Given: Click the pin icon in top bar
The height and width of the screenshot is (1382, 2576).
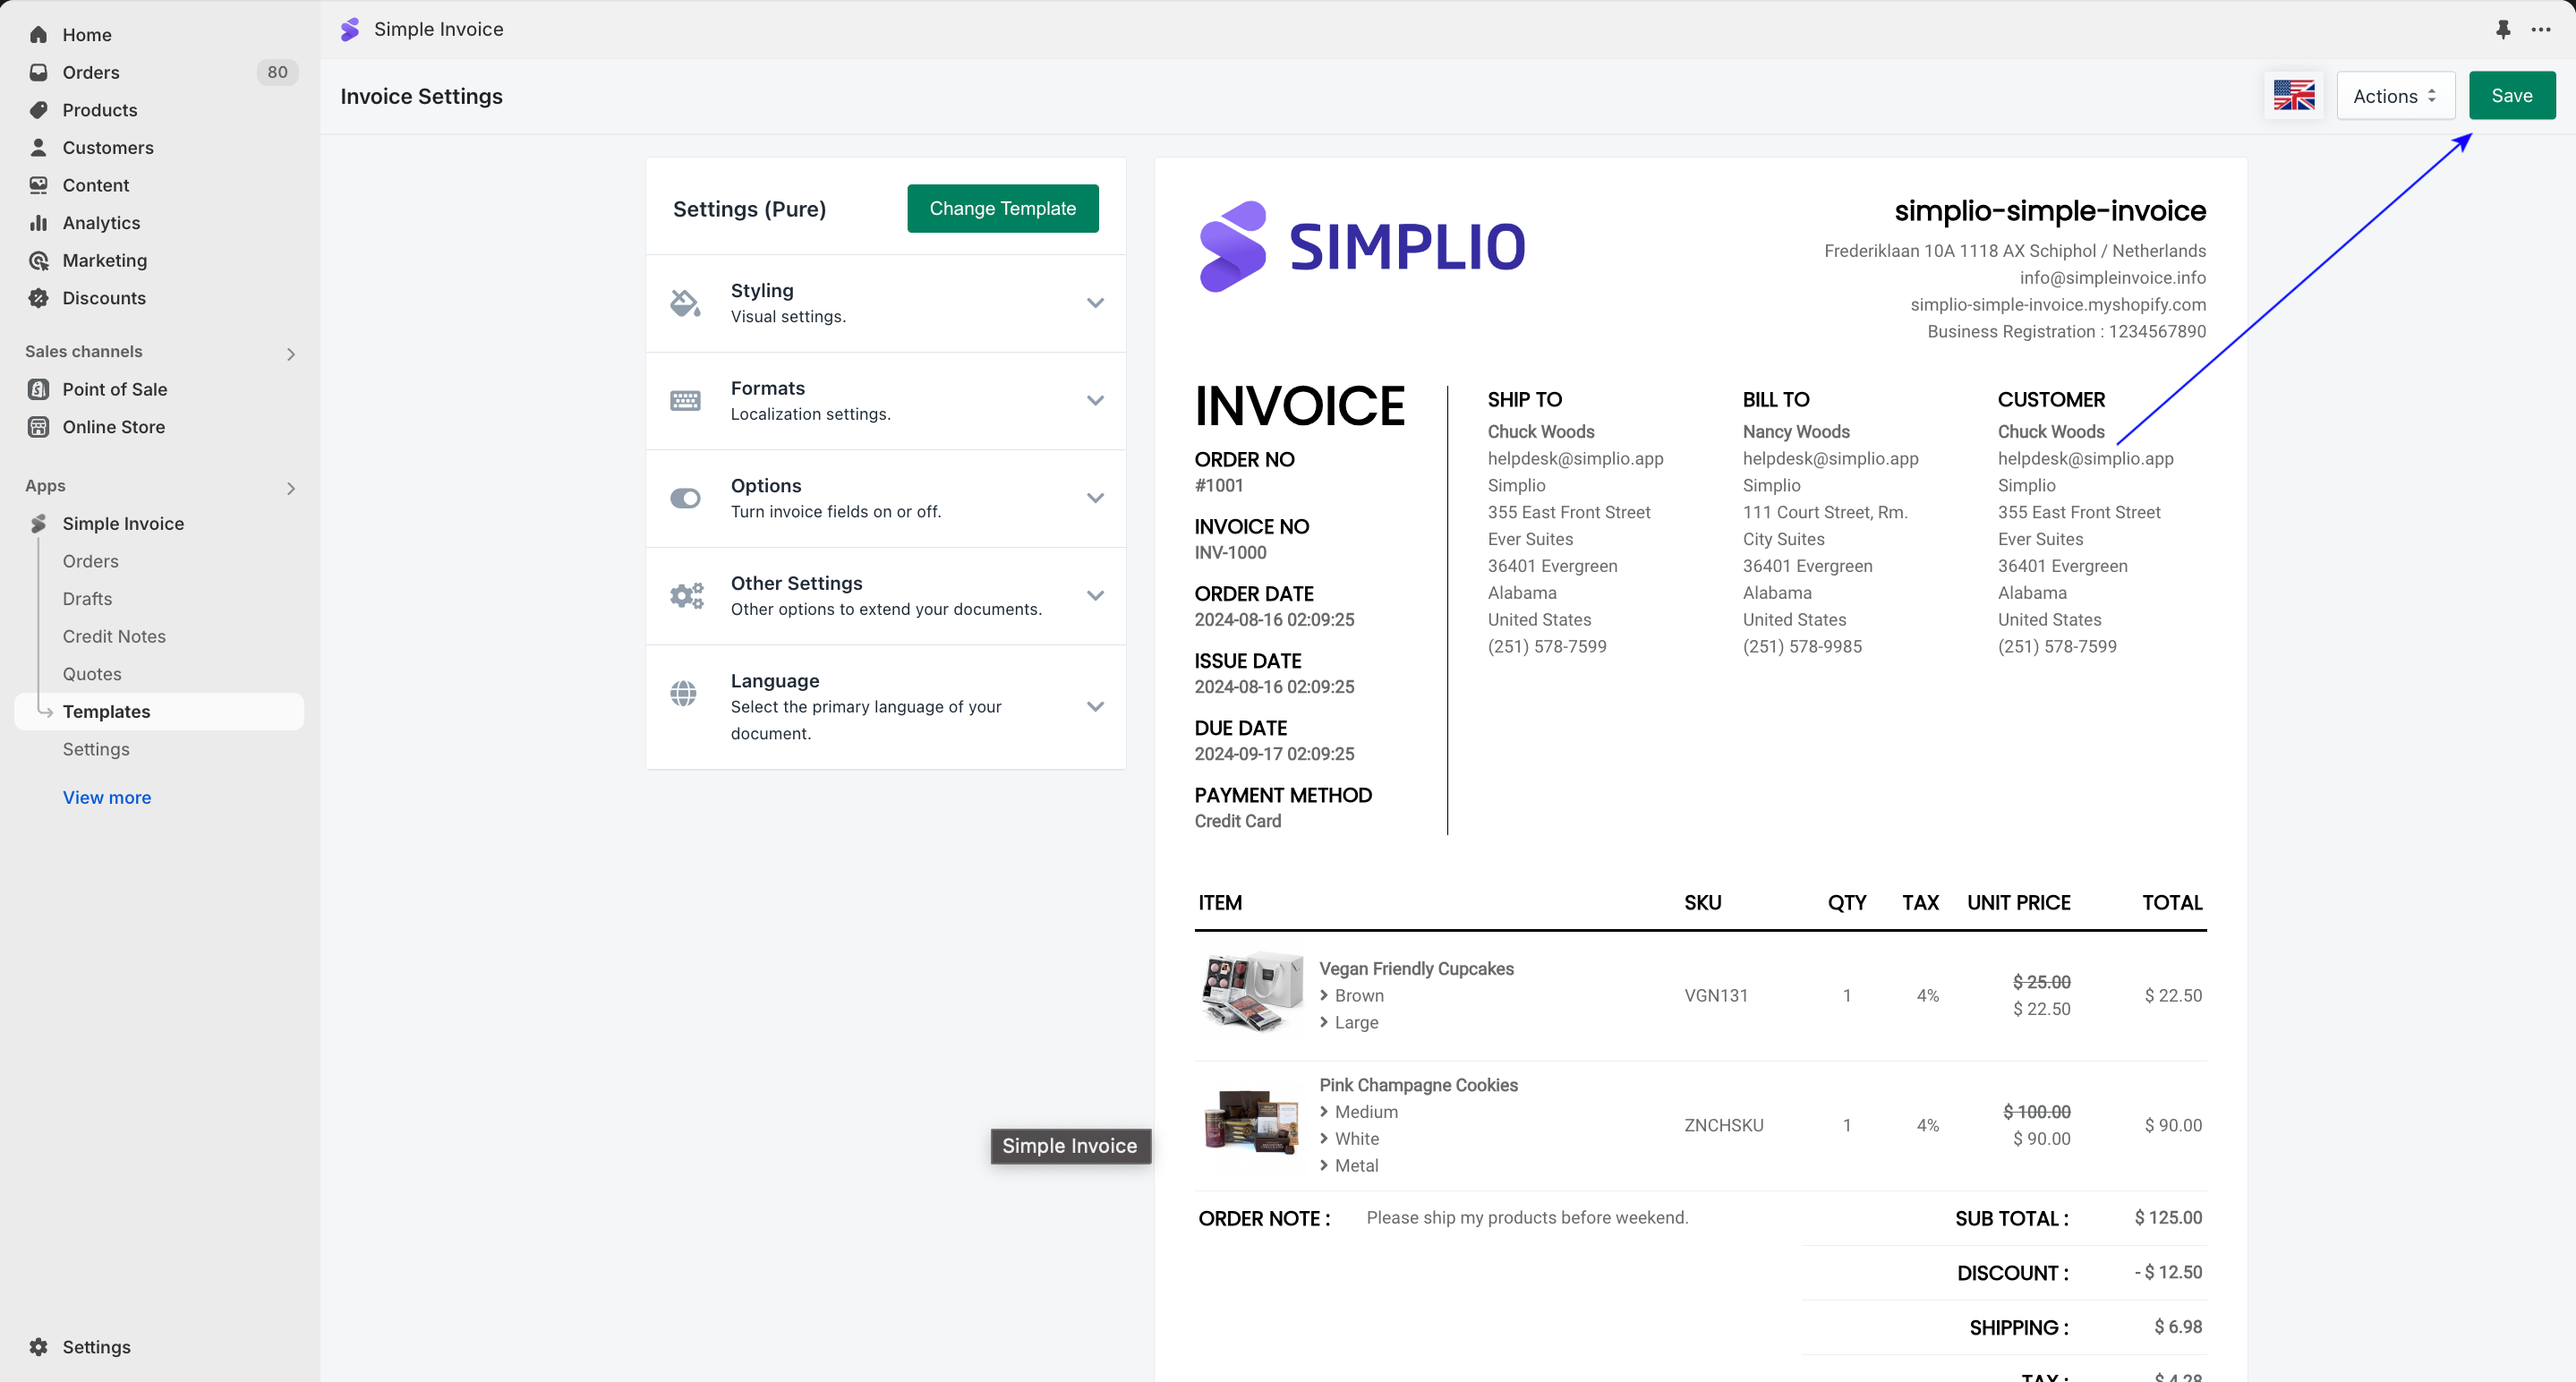Looking at the screenshot, I should pyautogui.click(x=2502, y=29).
